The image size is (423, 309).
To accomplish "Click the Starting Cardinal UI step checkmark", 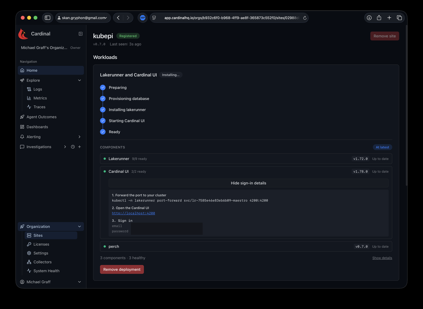I will pyautogui.click(x=103, y=121).
